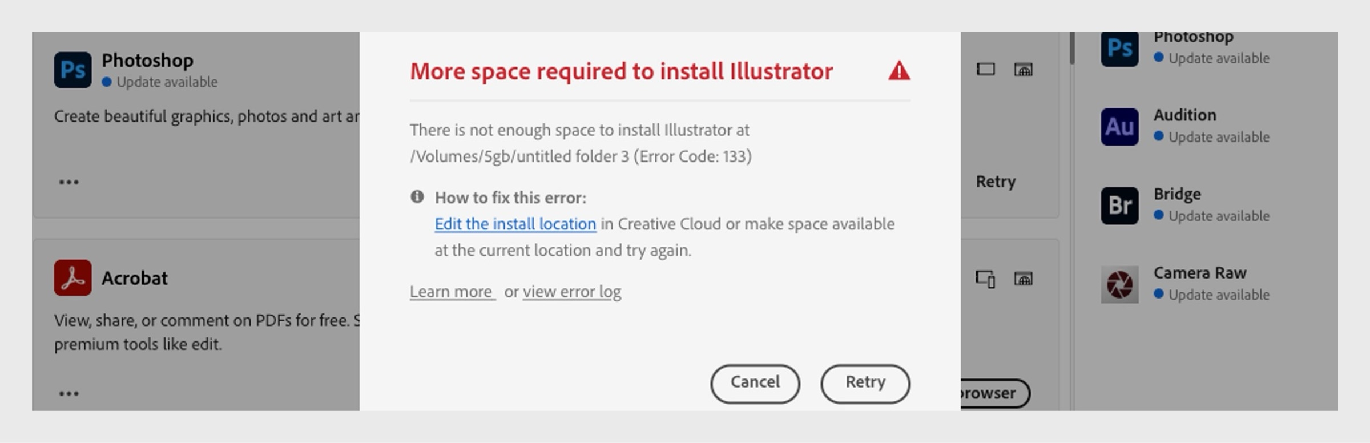Image resolution: width=1370 pixels, height=443 pixels.
Task: Click the desktop platform icon on the Photoshop card
Action: 986,70
